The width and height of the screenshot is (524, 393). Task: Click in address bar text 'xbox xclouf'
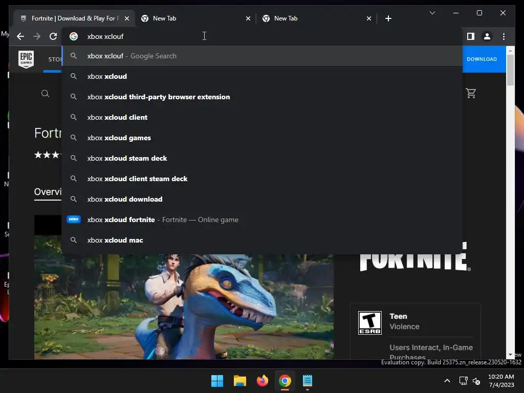pos(105,36)
